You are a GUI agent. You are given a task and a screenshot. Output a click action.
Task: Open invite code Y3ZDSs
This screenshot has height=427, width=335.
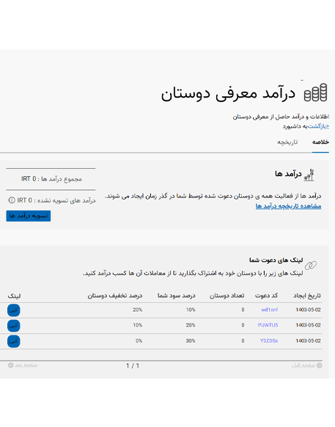click(x=269, y=340)
